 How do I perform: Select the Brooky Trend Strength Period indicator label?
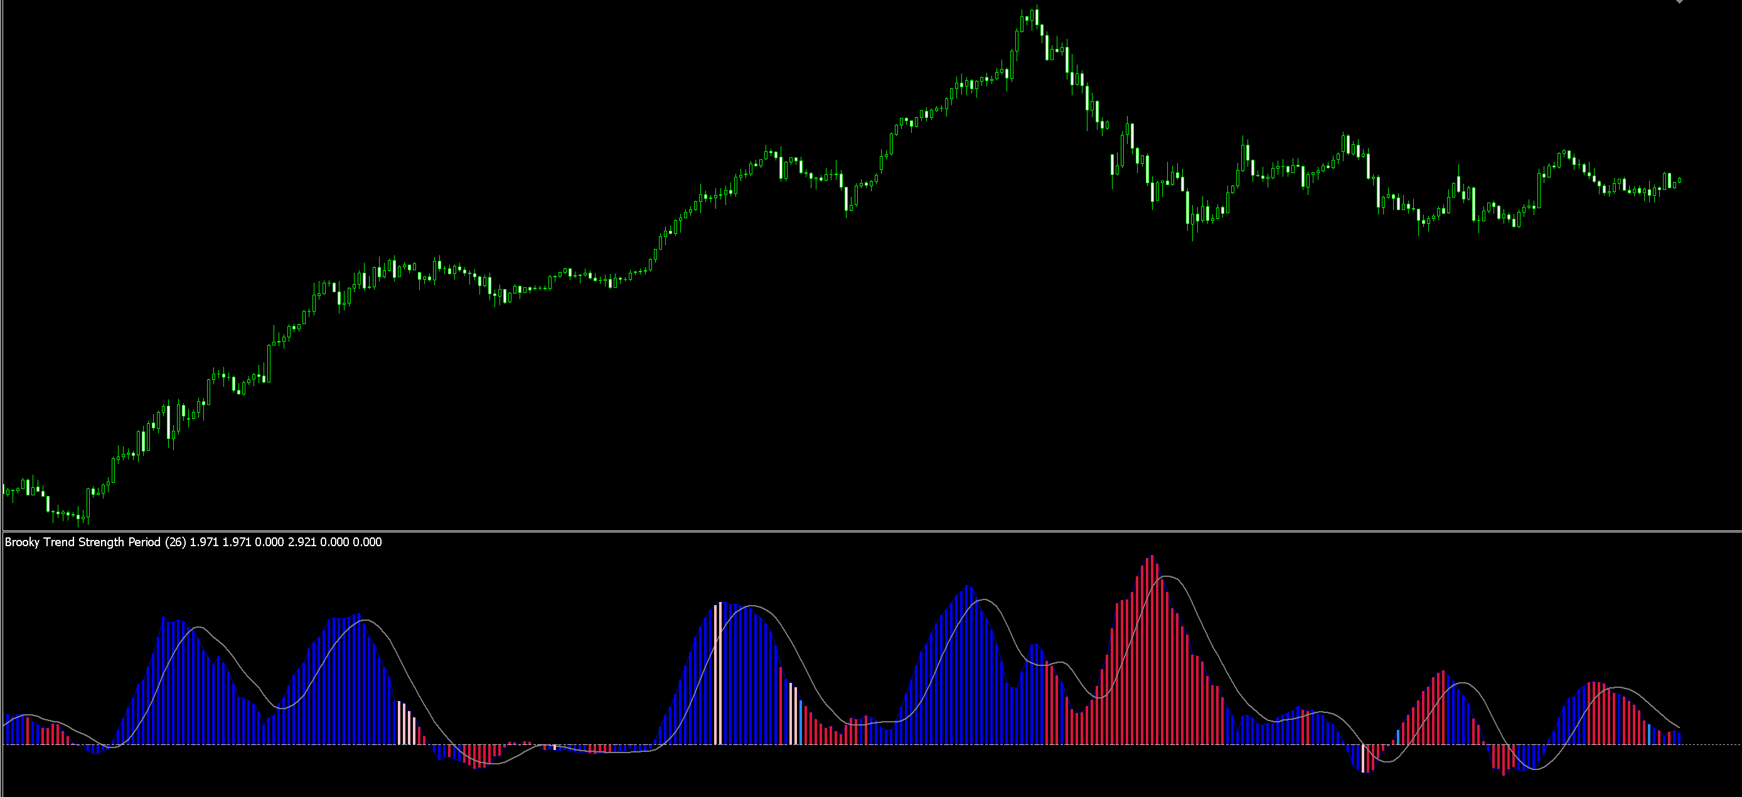pos(81,542)
